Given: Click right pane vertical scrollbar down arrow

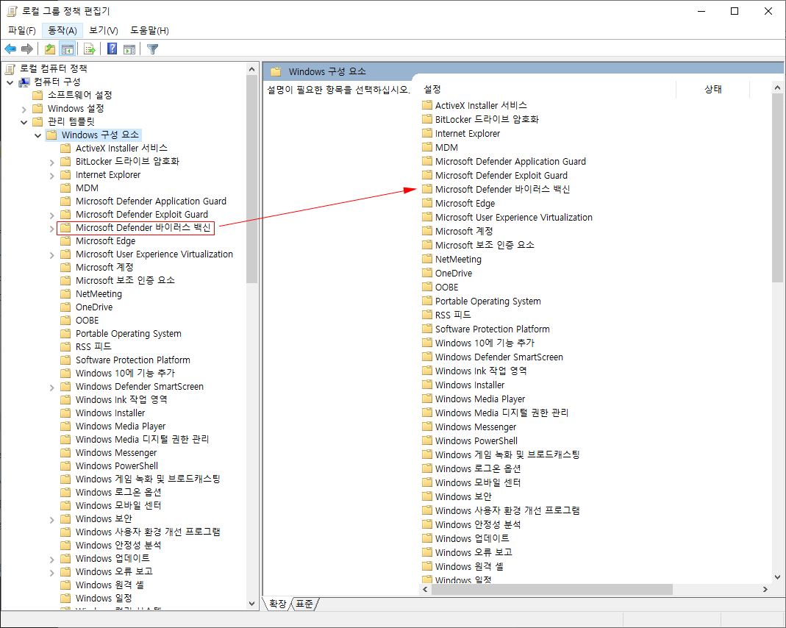Looking at the screenshot, I should (777, 577).
